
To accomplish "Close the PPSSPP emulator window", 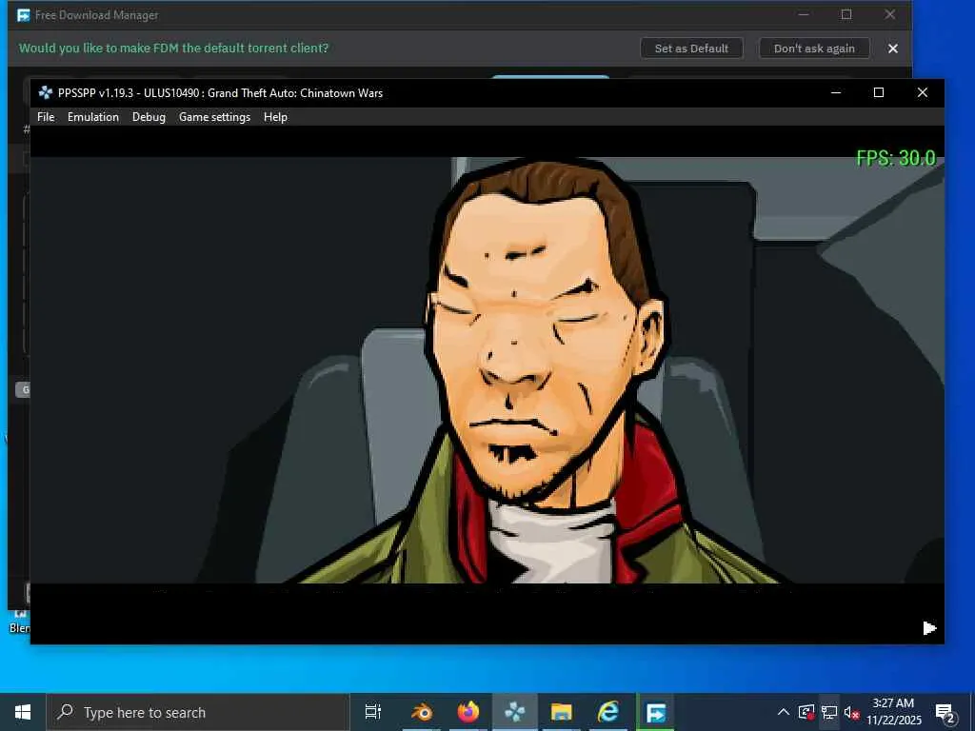I will pos(922,92).
